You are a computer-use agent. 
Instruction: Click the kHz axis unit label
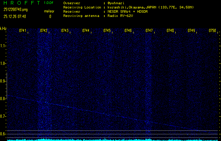pos(3,29)
